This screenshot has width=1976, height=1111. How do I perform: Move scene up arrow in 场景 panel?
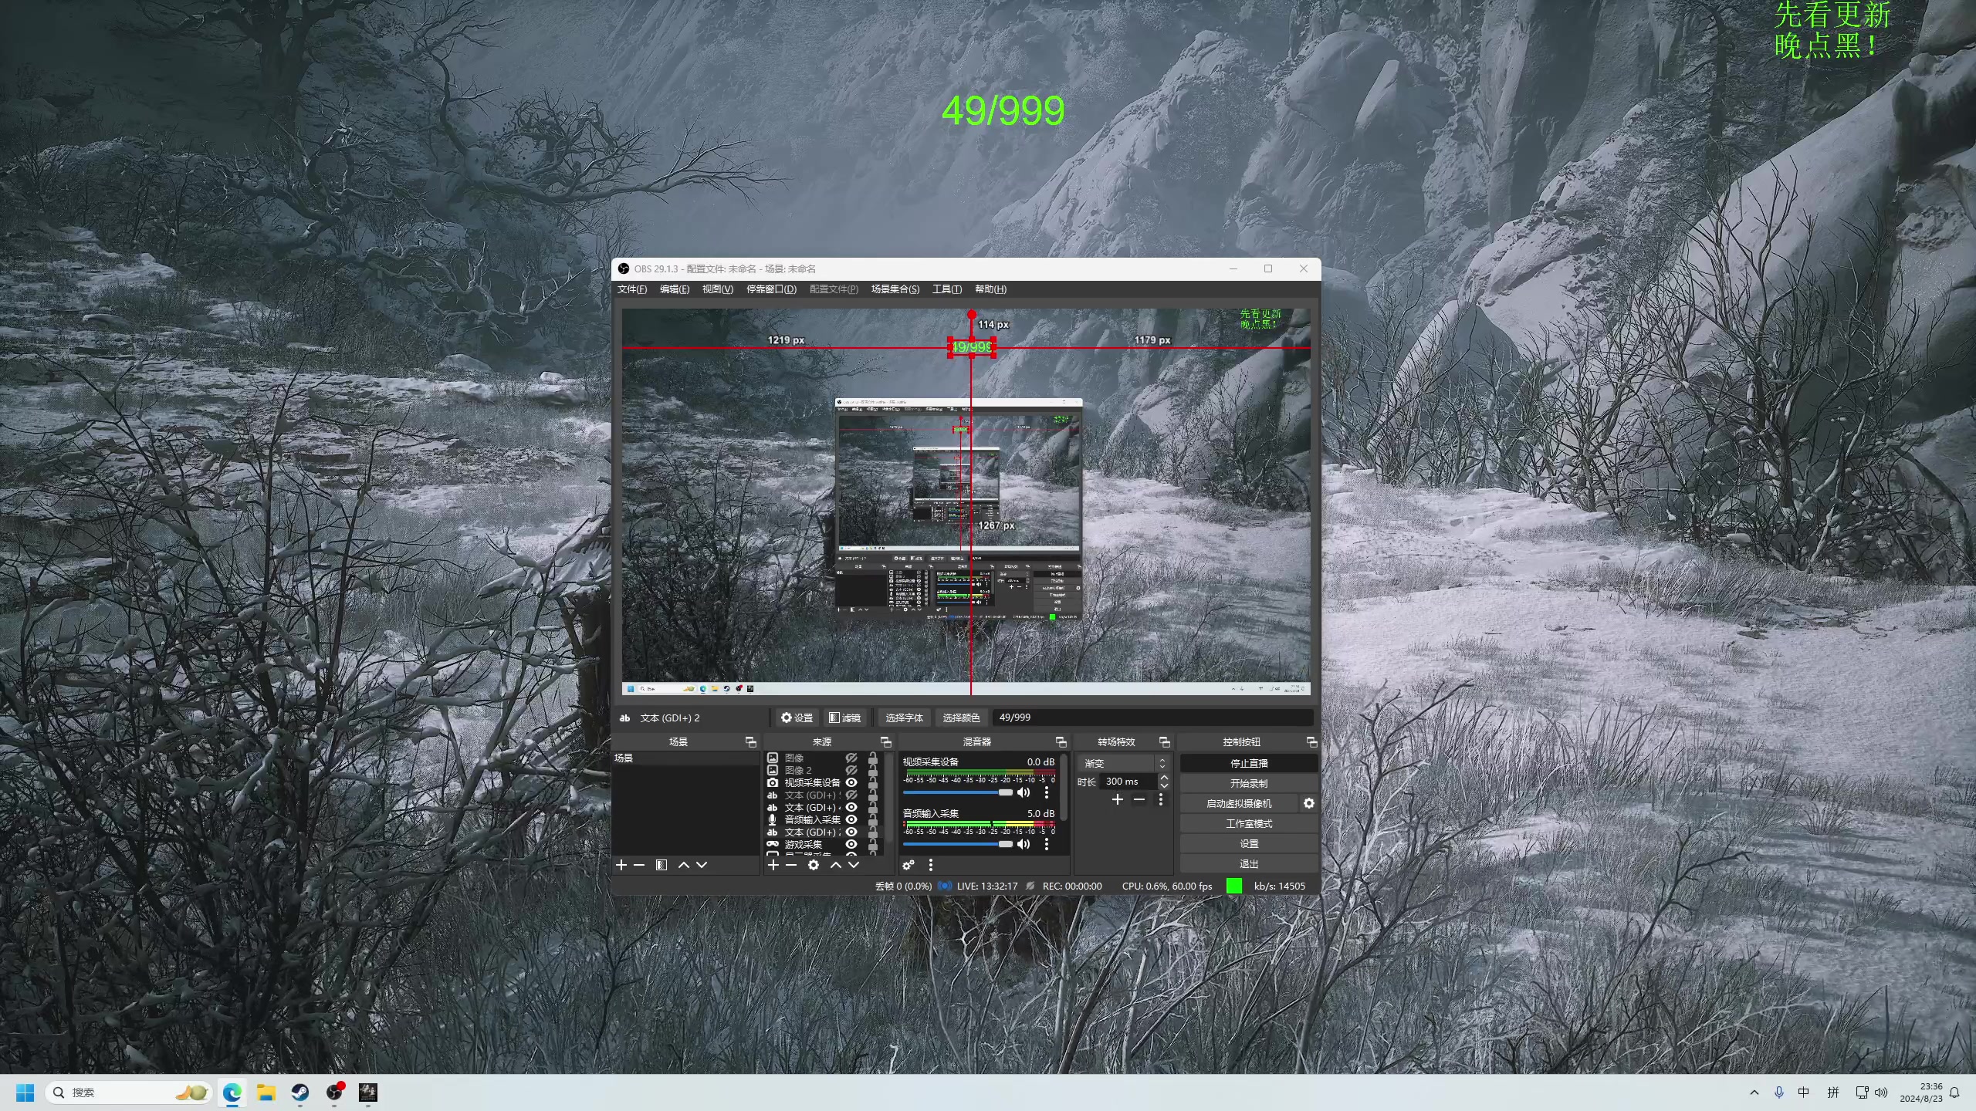[684, 865]
